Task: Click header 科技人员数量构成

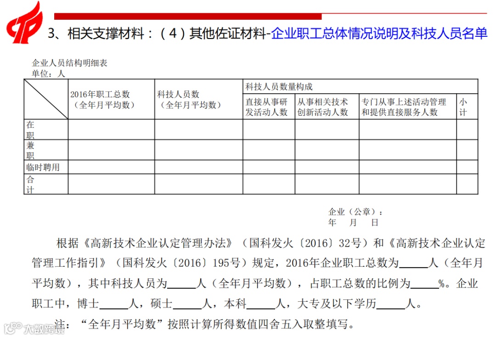Action: (x=279, y=87)
